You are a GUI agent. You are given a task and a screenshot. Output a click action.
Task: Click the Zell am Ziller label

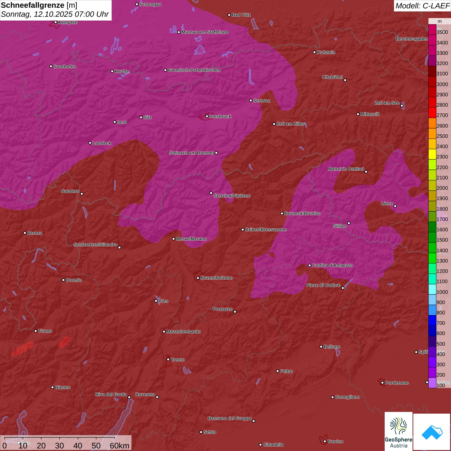click(291, 124)
